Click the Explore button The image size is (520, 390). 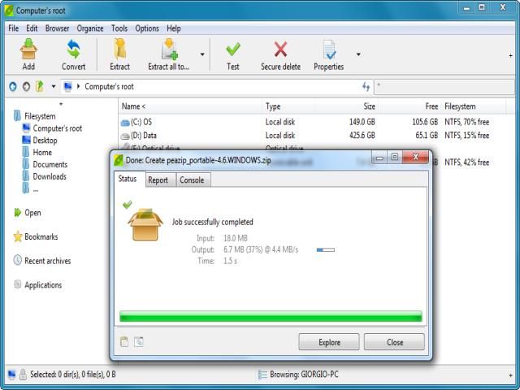329,342
